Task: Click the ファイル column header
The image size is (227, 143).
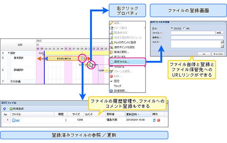Action: [32, 114]
